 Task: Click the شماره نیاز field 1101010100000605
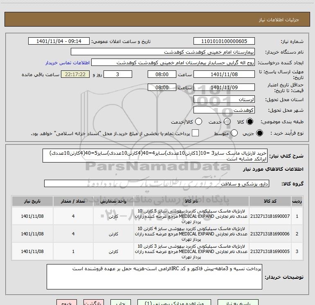pos(224,41)
